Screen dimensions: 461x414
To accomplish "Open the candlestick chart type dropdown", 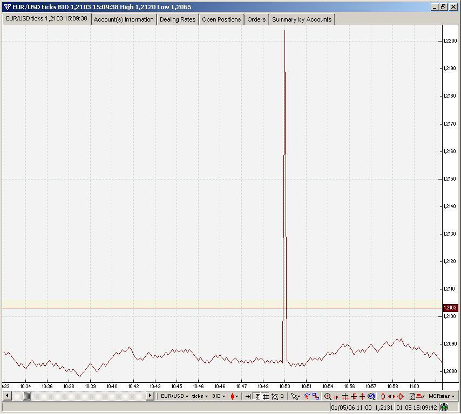I will tap(234, 396).
